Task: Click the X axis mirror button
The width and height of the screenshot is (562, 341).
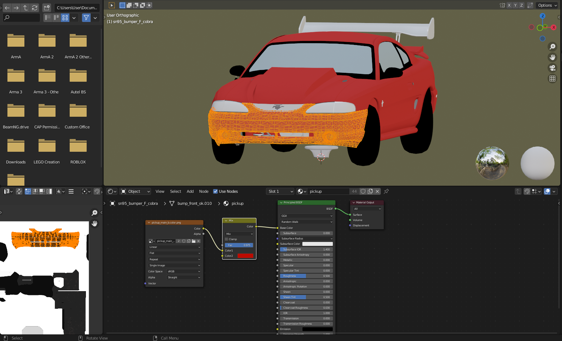Action: (509, 5)
